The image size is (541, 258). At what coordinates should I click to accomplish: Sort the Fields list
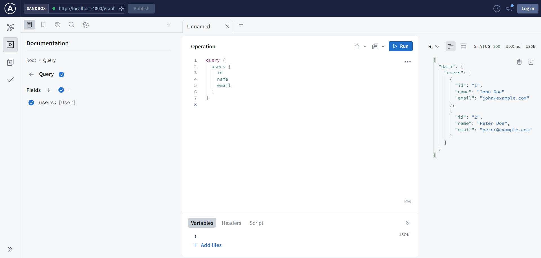[48, 90]
